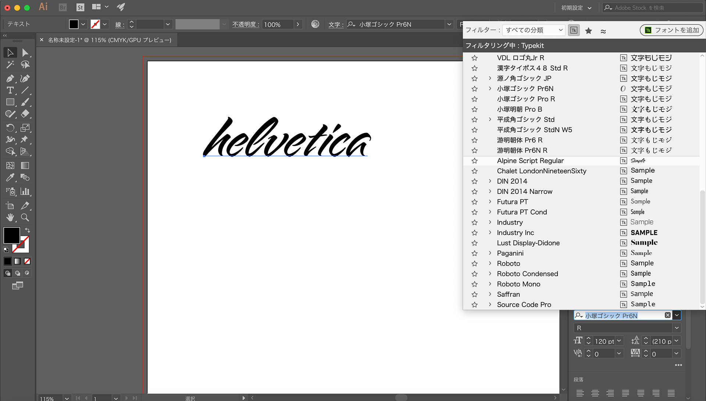Toggle the similar fonts filter

[x=603, y=31]
